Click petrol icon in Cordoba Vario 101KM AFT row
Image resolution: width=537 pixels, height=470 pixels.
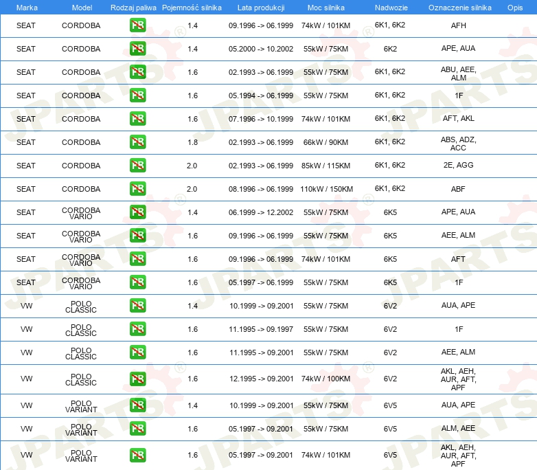pos(137,258)
